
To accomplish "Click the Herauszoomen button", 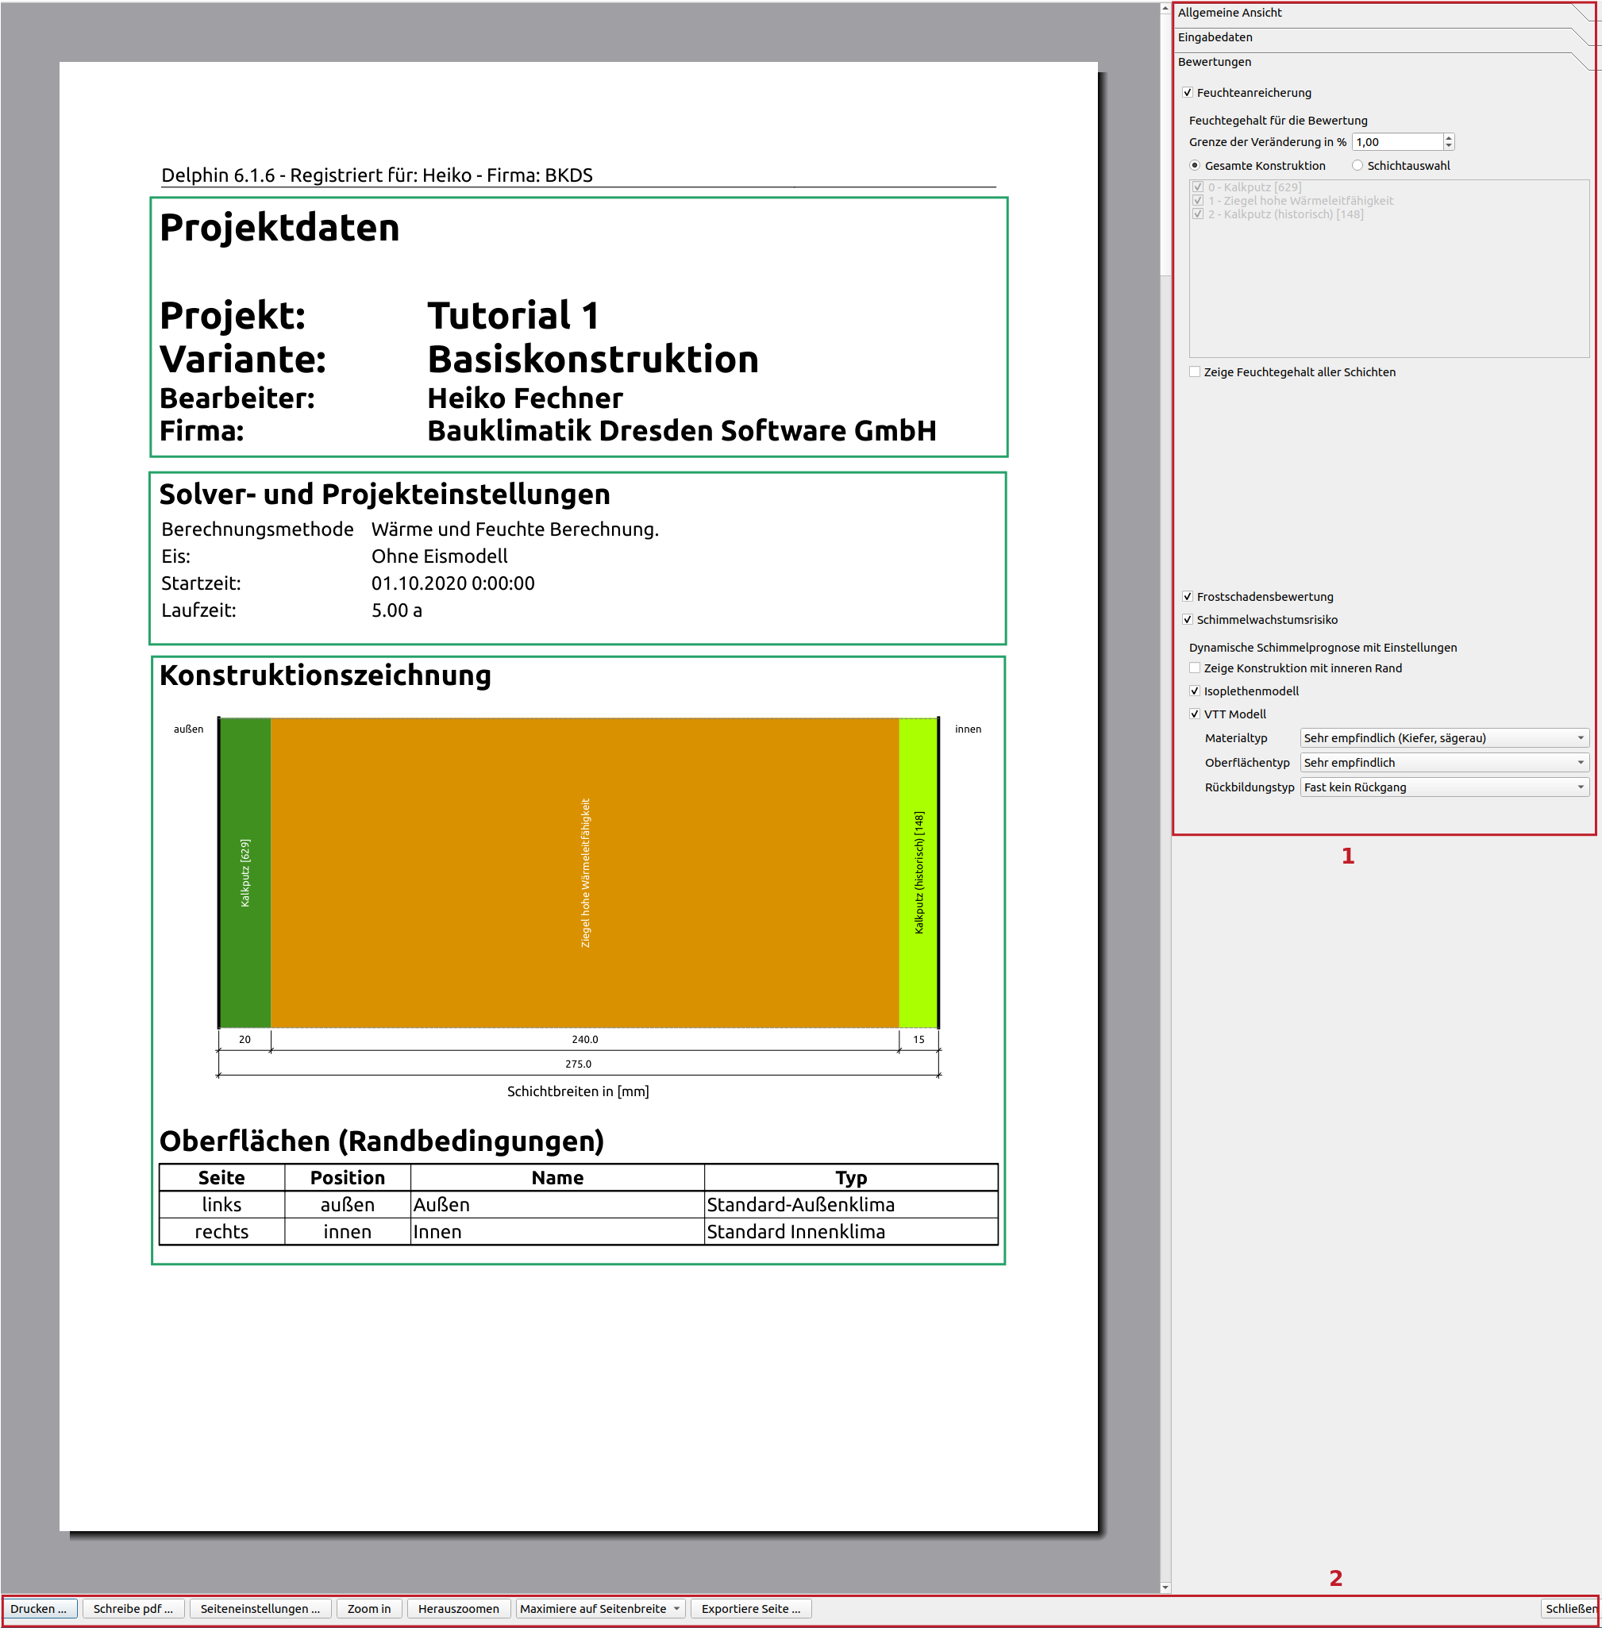I will pos(459,1608).
